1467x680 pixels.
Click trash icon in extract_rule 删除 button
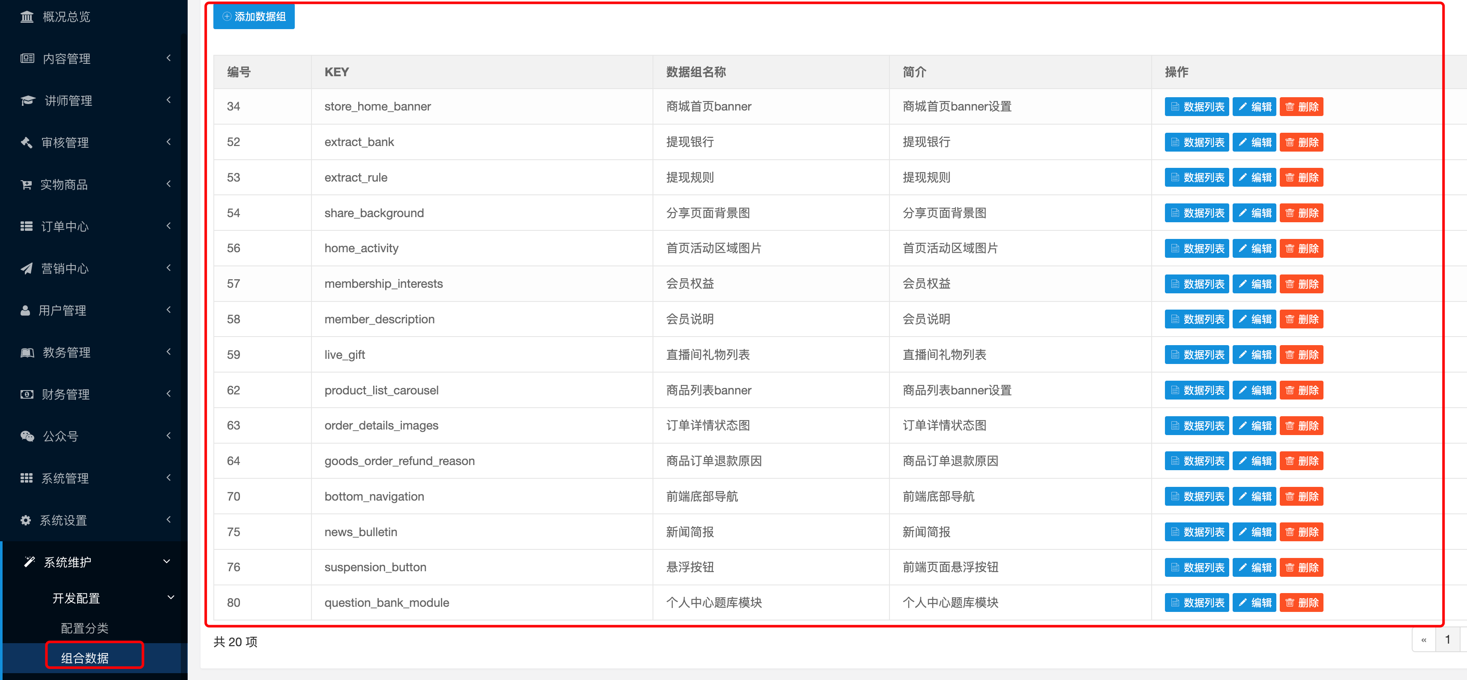pyautogui.click(x=1290, y=178)
